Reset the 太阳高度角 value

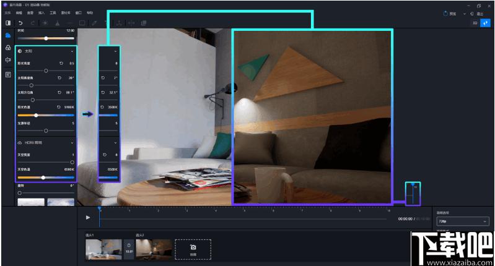point(59,78)
